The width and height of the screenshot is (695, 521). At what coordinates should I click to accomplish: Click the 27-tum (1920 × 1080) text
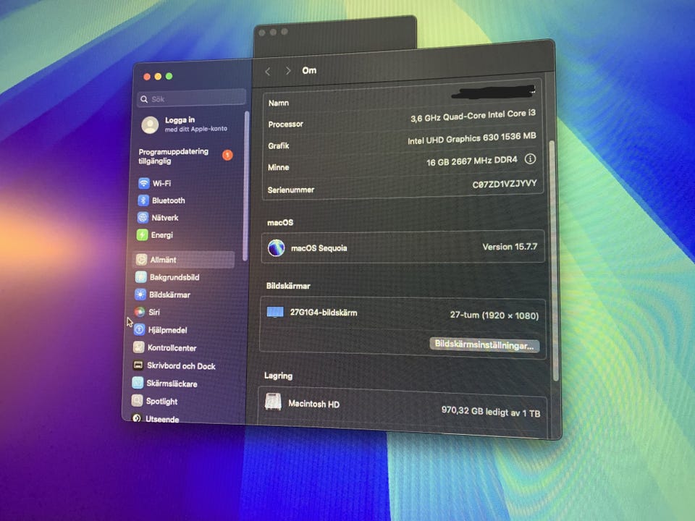(494, 315)
